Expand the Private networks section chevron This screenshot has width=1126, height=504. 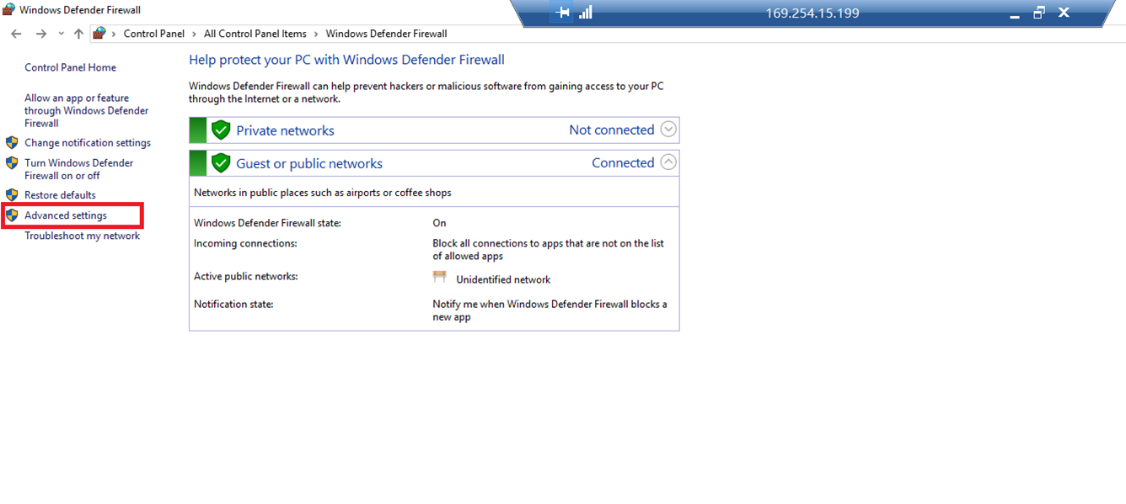[x=668, y=130]
